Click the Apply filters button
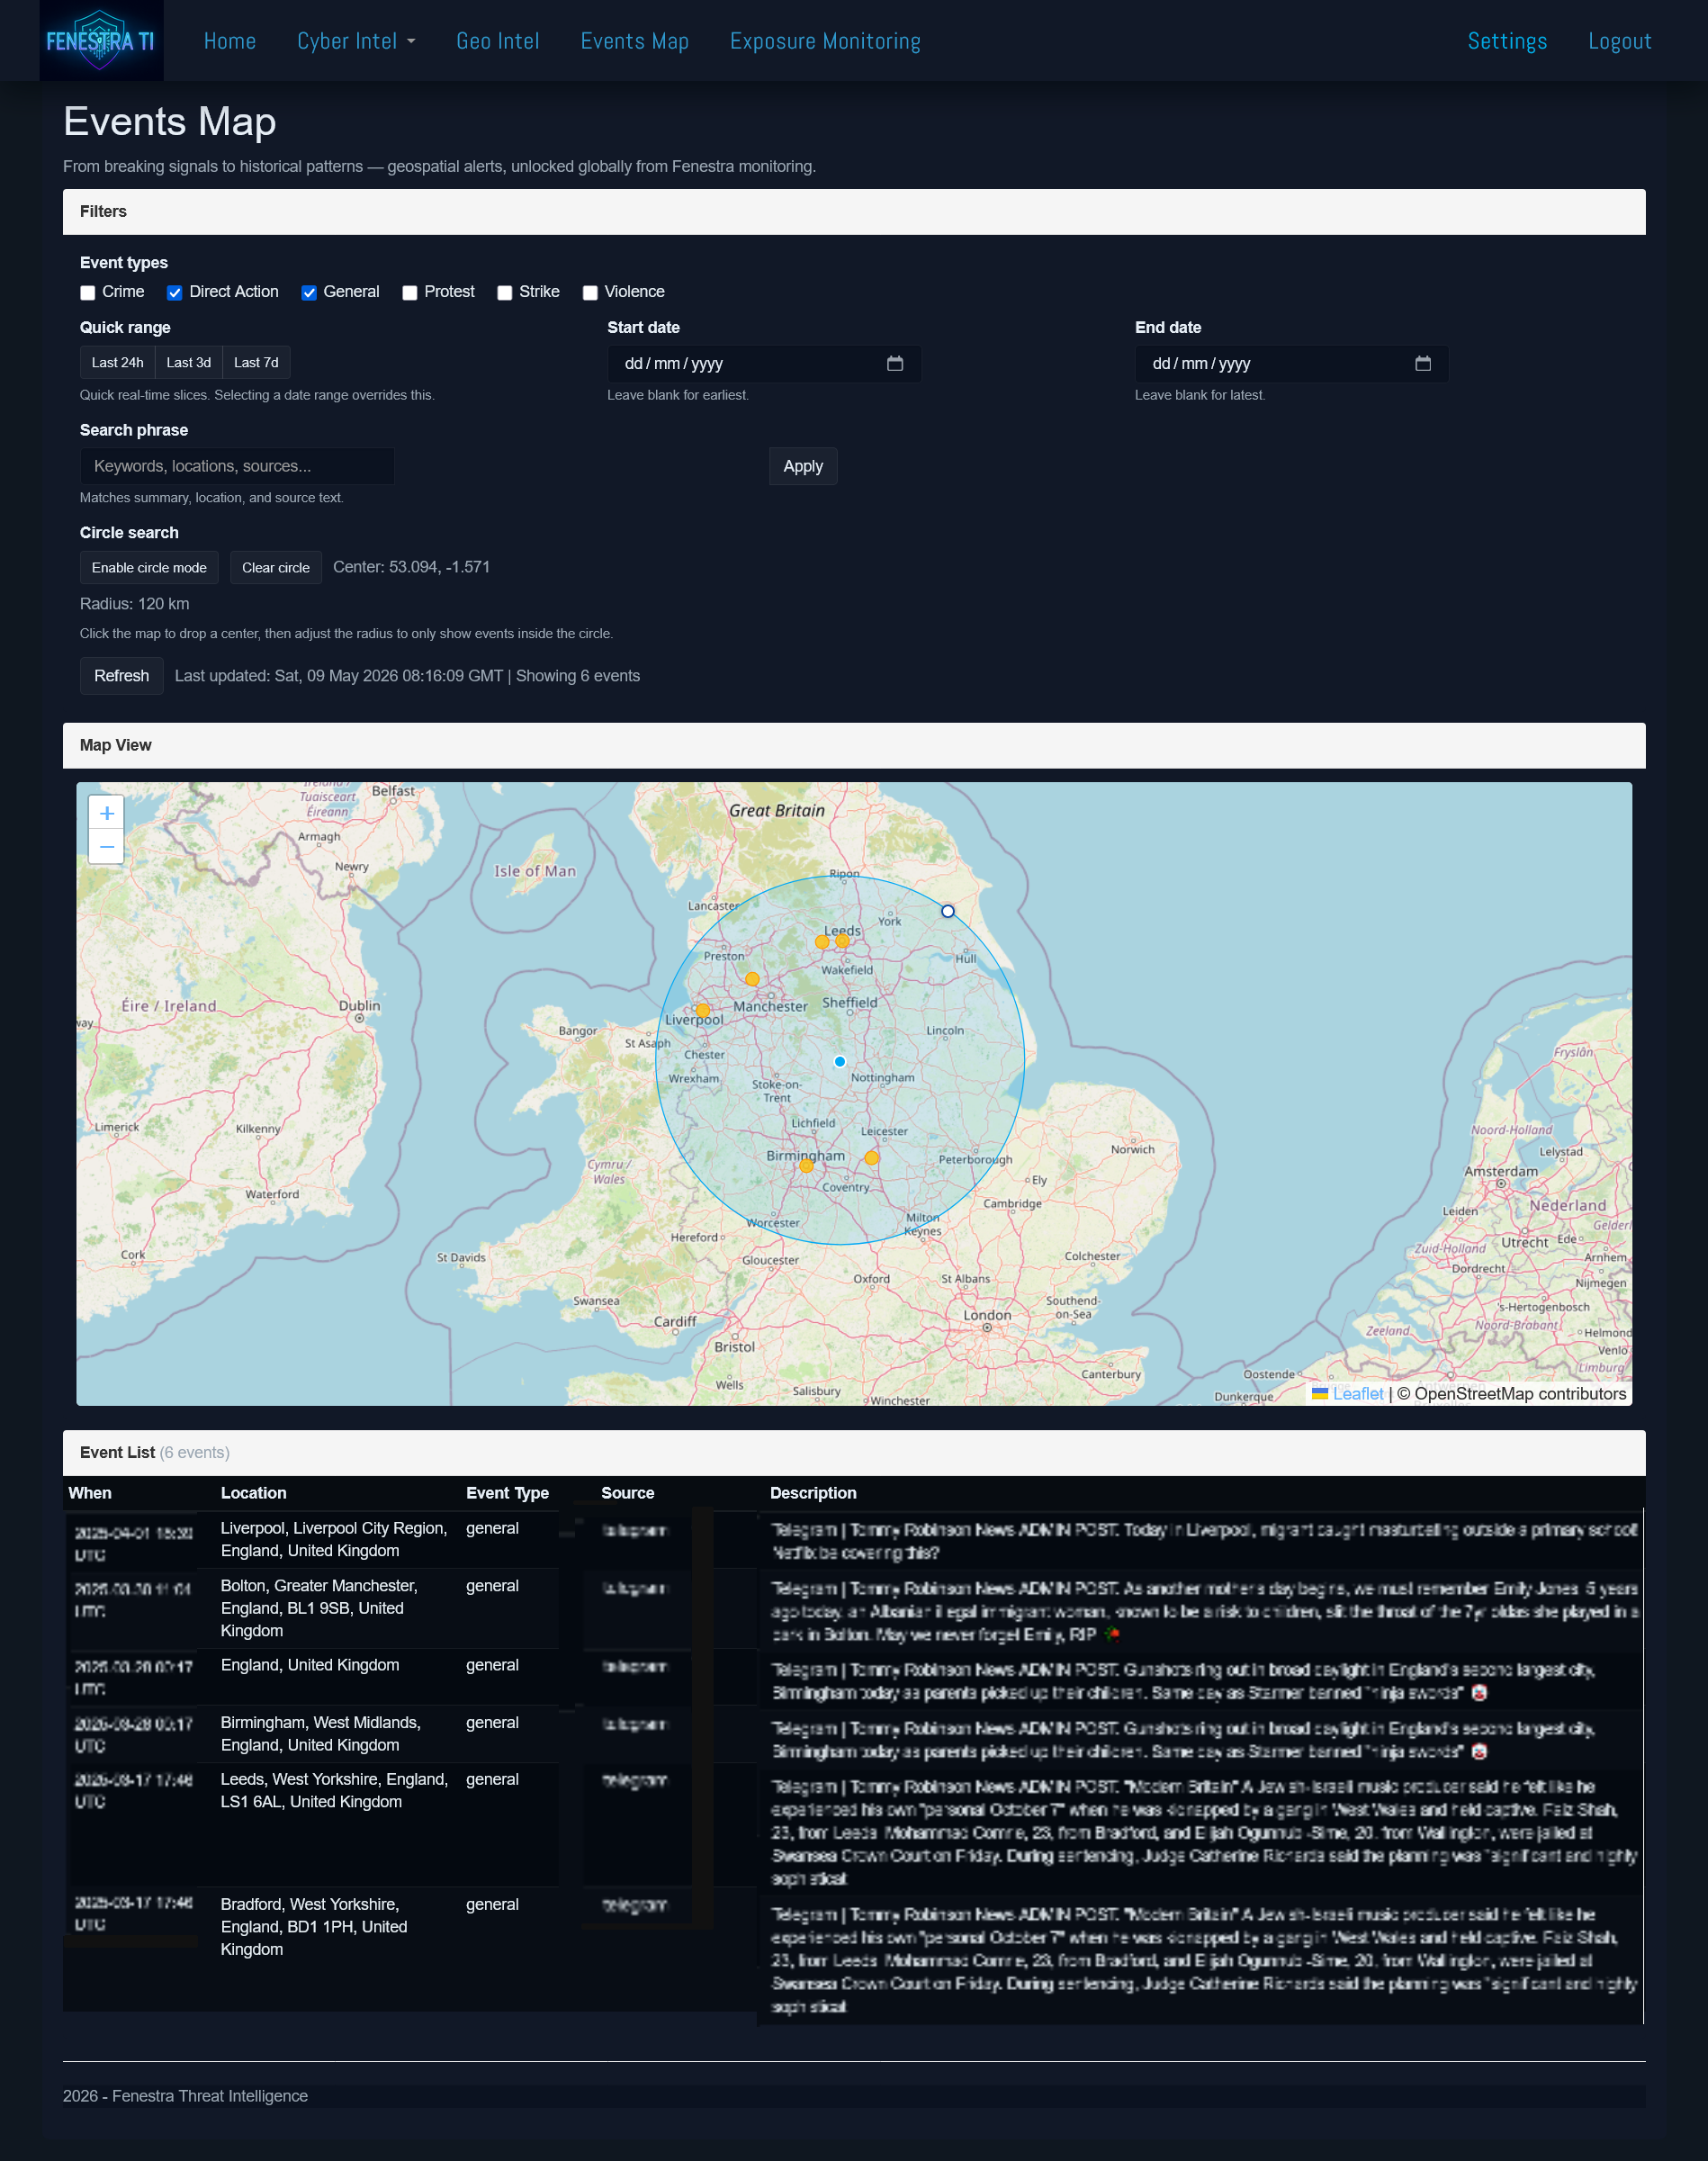 803,466
